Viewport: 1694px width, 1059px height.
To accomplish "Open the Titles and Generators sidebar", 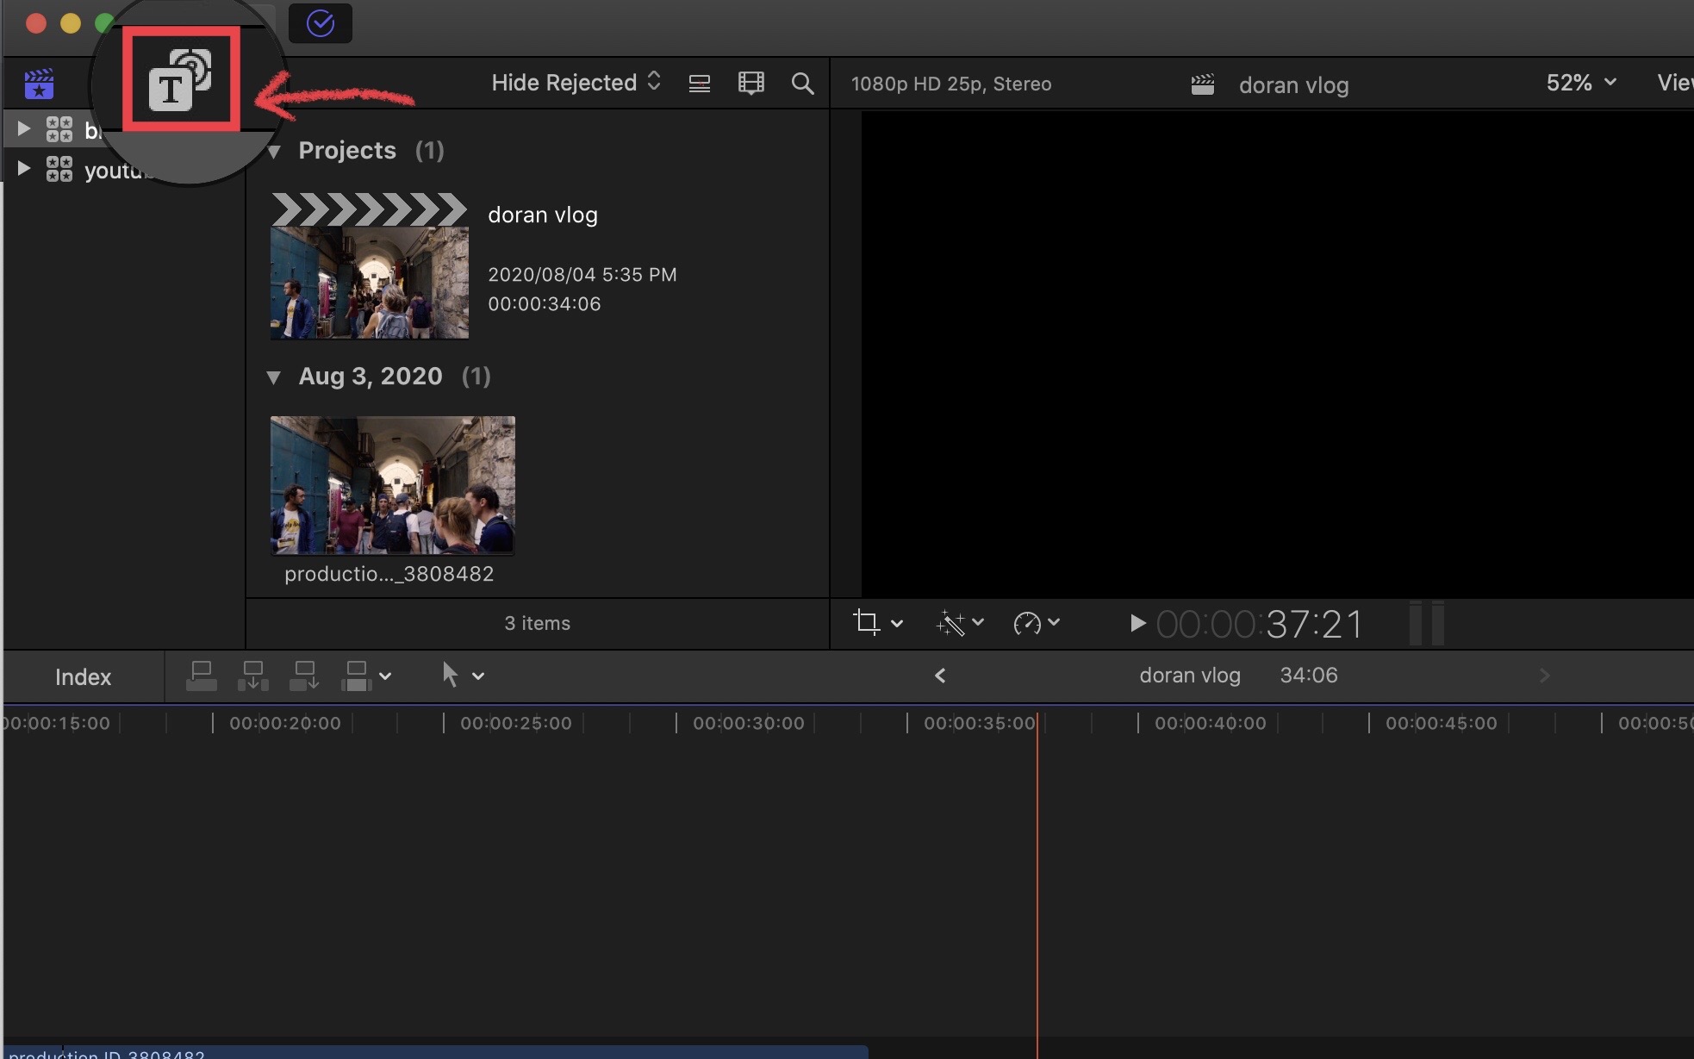I will pos(180,79).
